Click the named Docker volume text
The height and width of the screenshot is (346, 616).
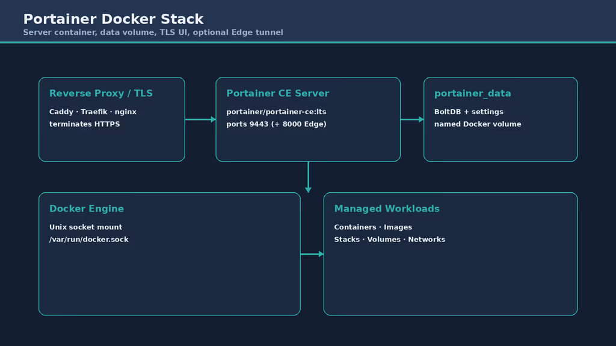click(x=478, y=124)
